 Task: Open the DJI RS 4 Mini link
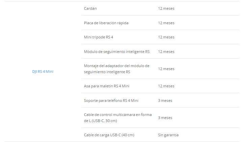(x=40, y=72)
